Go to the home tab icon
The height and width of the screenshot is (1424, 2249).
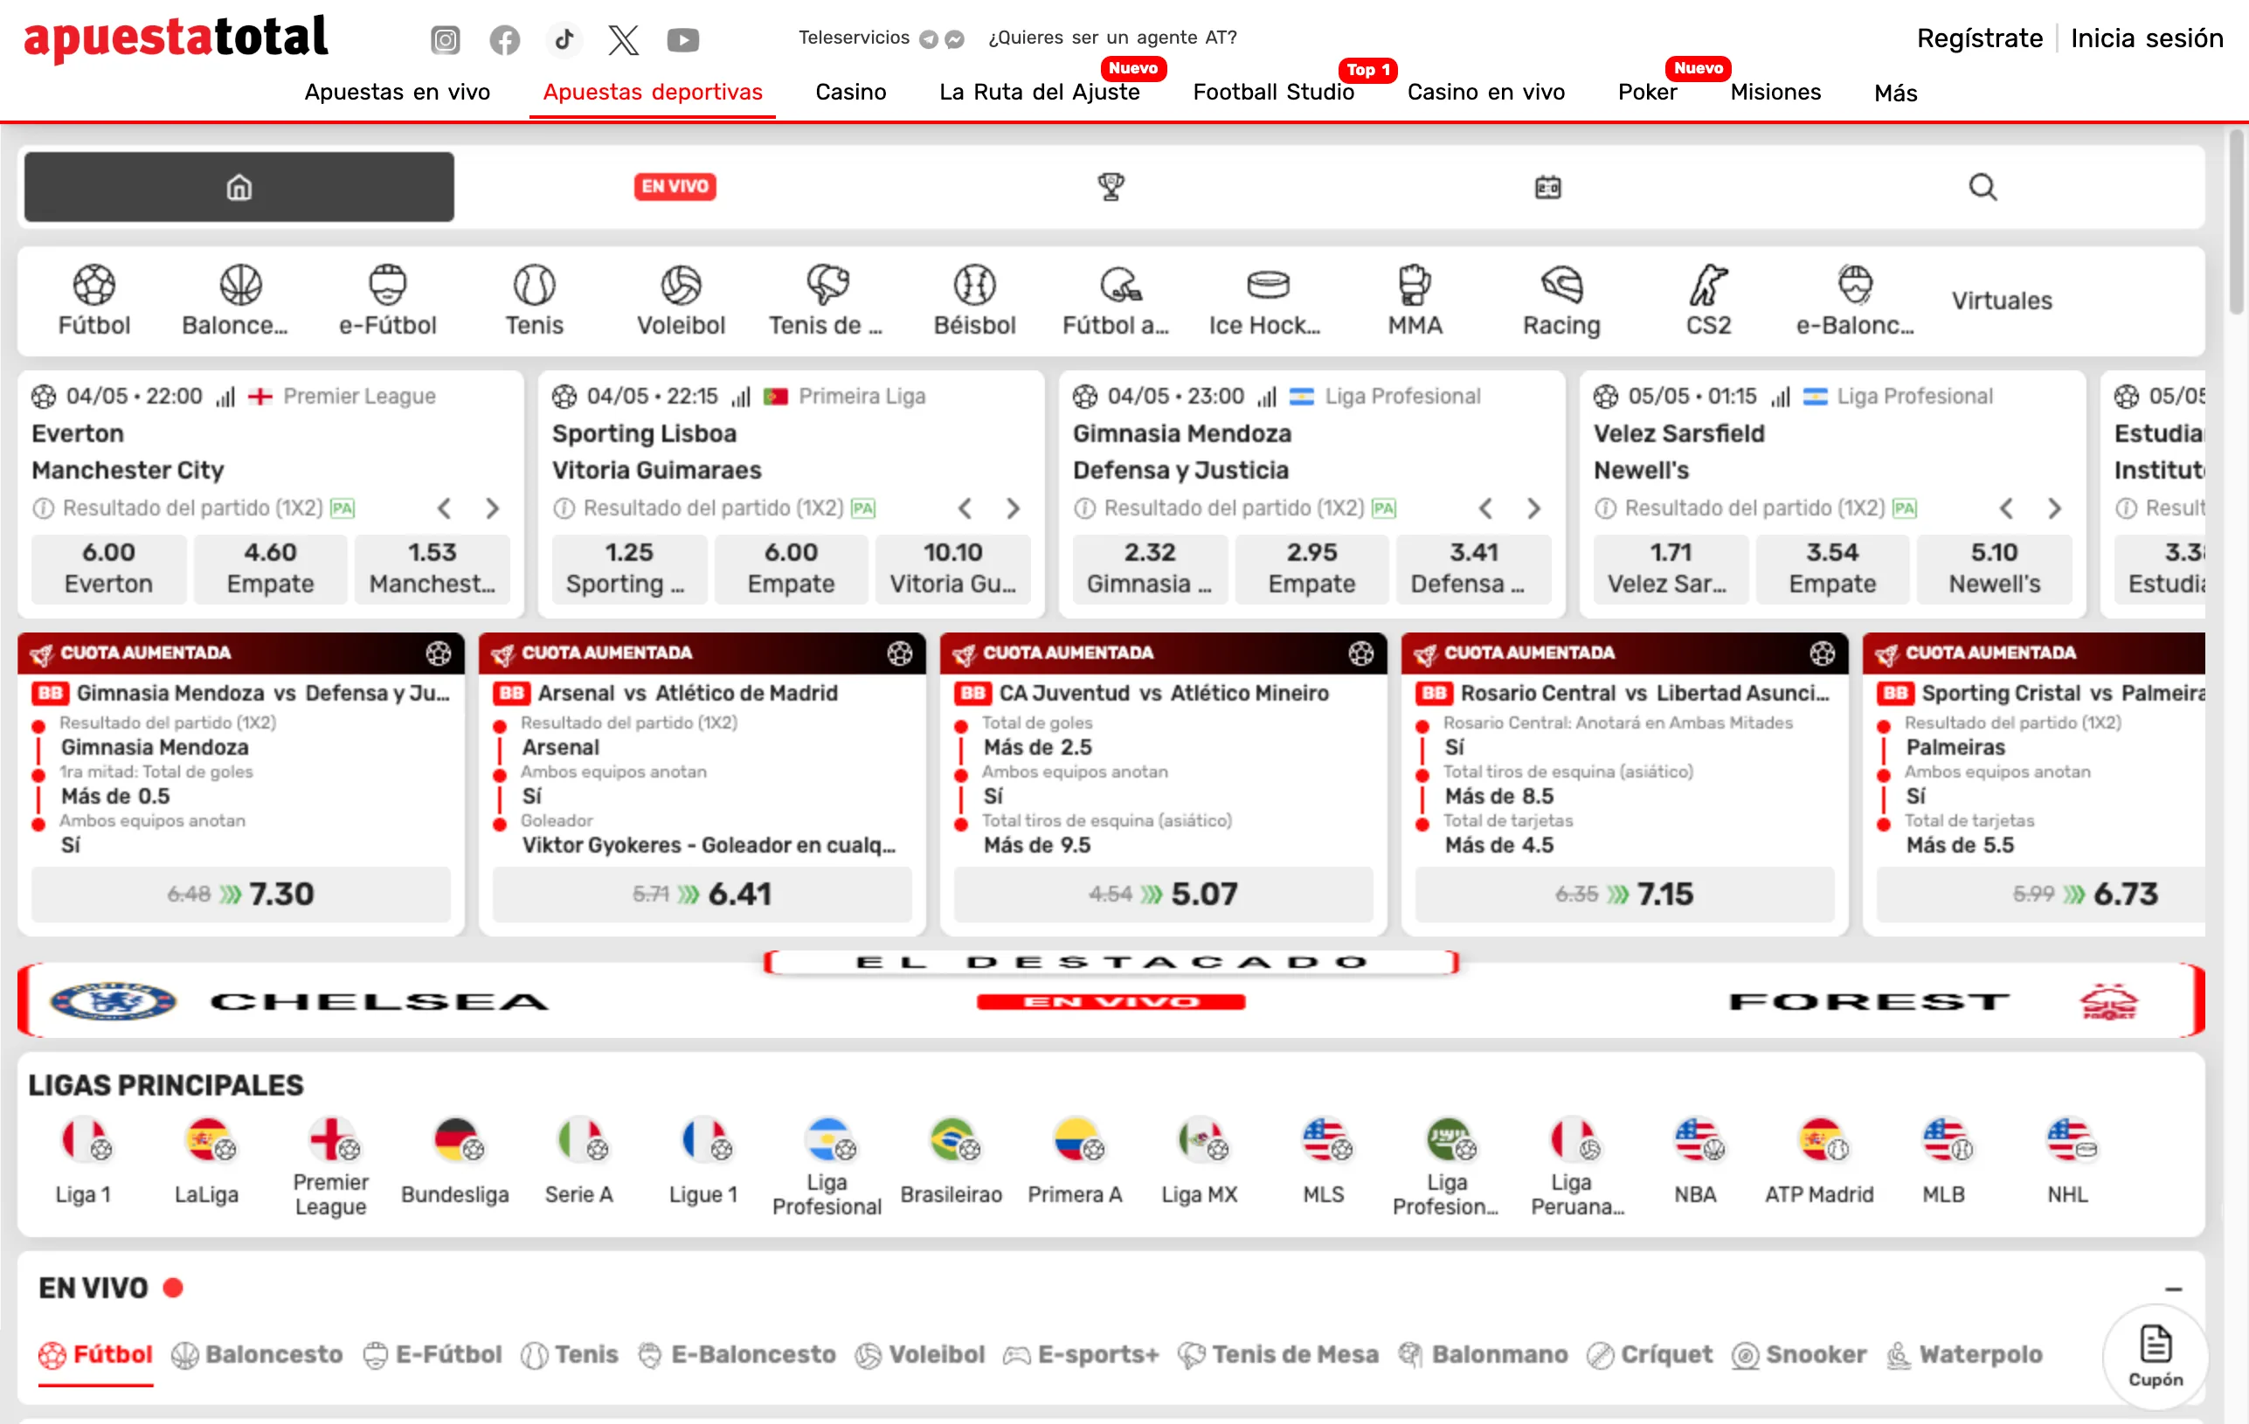point(239,187)
